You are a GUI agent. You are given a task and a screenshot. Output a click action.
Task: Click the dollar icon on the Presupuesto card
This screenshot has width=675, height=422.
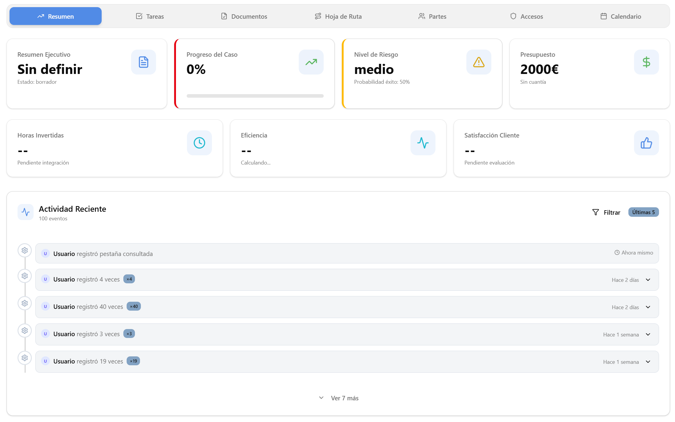pos(646,62)
